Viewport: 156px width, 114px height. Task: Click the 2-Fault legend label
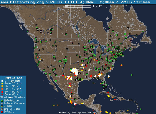[9, 111]
